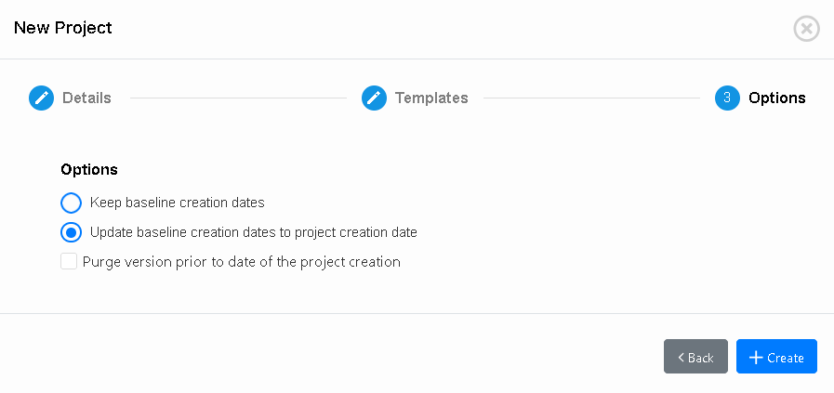Enable Purge version prior to creation checkbox
Viewport: 834px width, 393px height.
click(x=69, y=262)
